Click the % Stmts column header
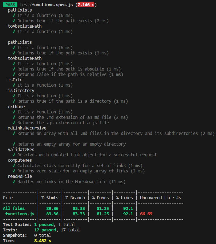Screen dimensions: 216x244 pyautogui.click(x=50, y=198)
